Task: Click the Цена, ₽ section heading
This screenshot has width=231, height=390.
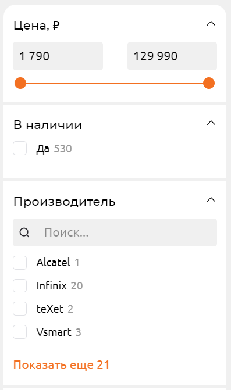Action: pyautogui.click(x=37, y=26)
